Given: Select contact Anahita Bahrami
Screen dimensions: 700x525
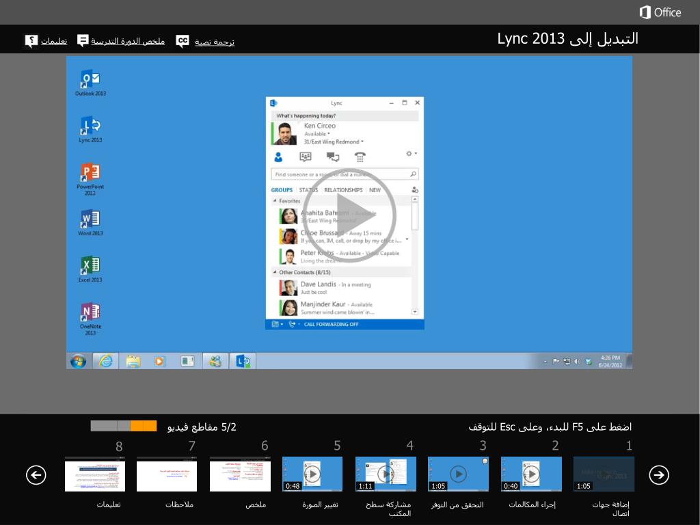Looking at the screenshot, I should [x=342, y=216].
